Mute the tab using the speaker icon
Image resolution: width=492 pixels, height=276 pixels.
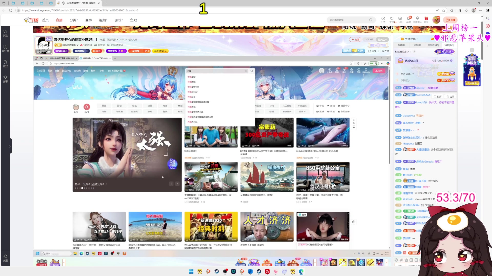63,3
